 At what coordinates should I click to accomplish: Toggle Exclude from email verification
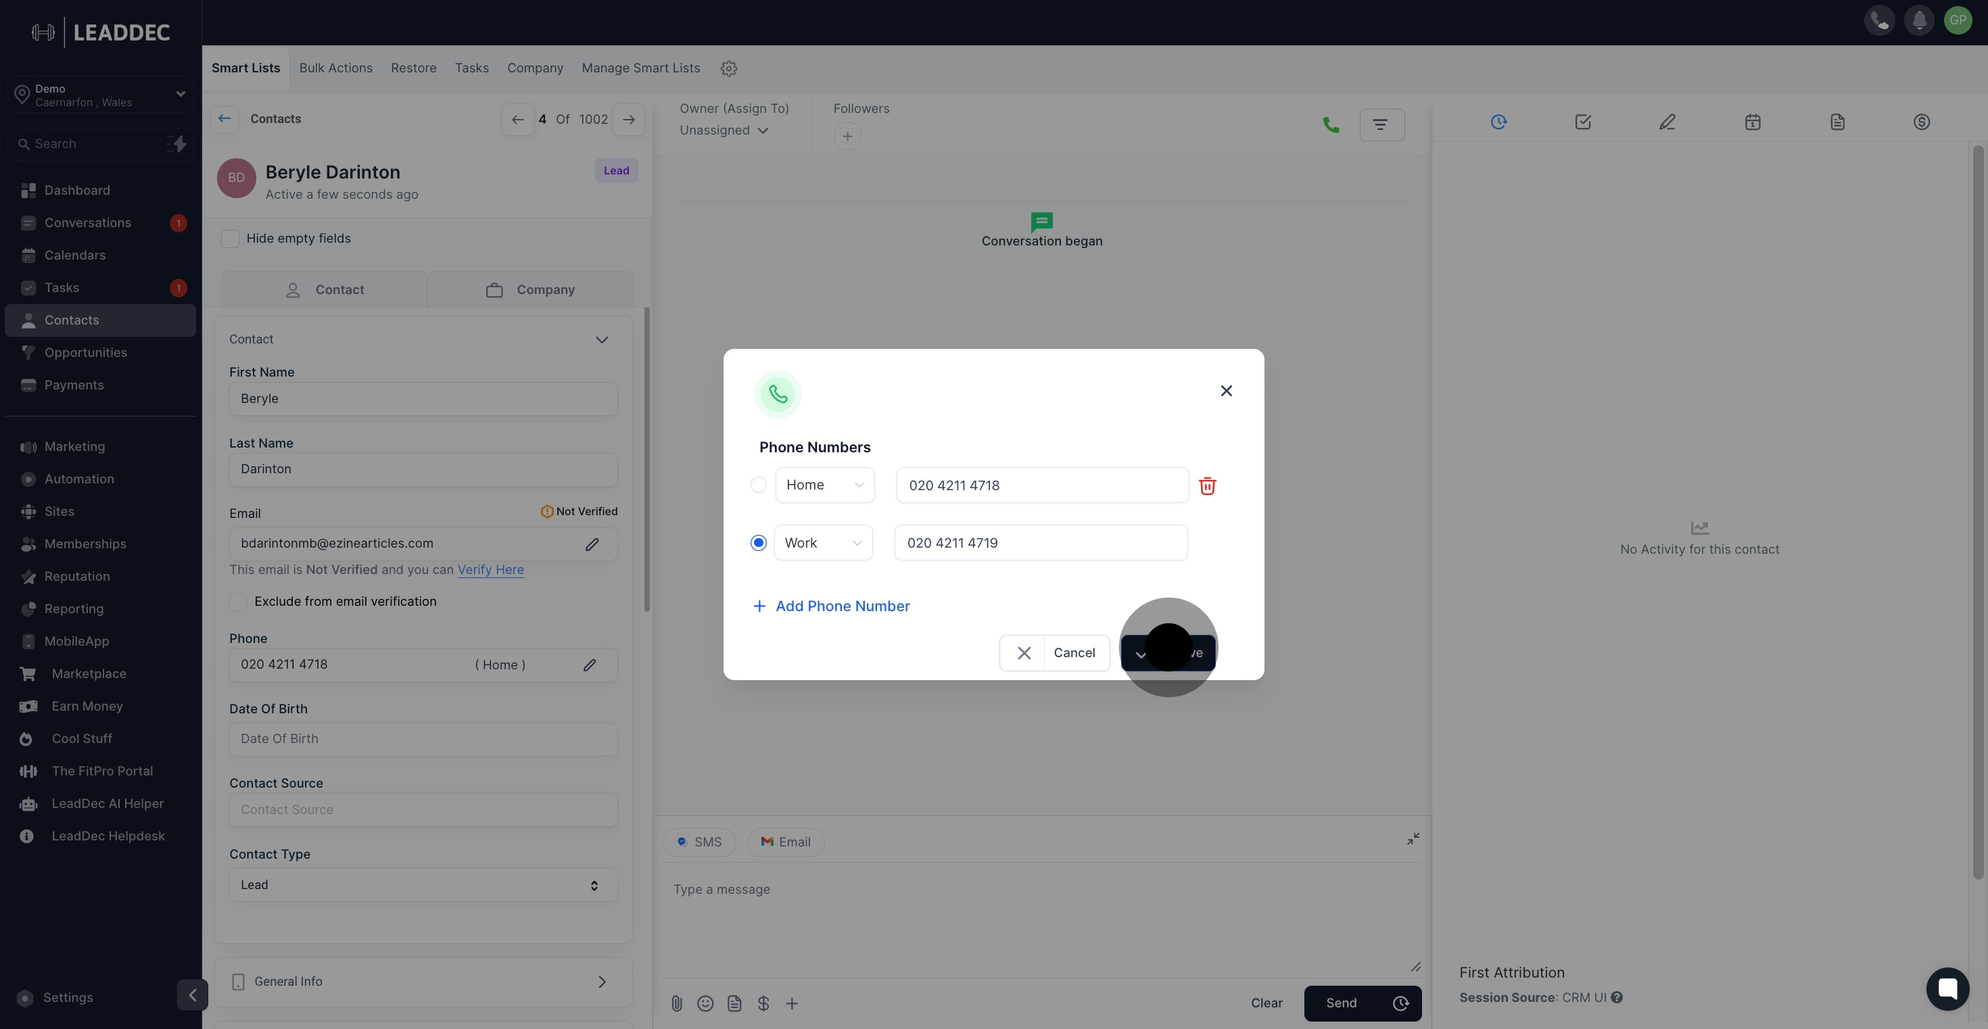(239, 602)
